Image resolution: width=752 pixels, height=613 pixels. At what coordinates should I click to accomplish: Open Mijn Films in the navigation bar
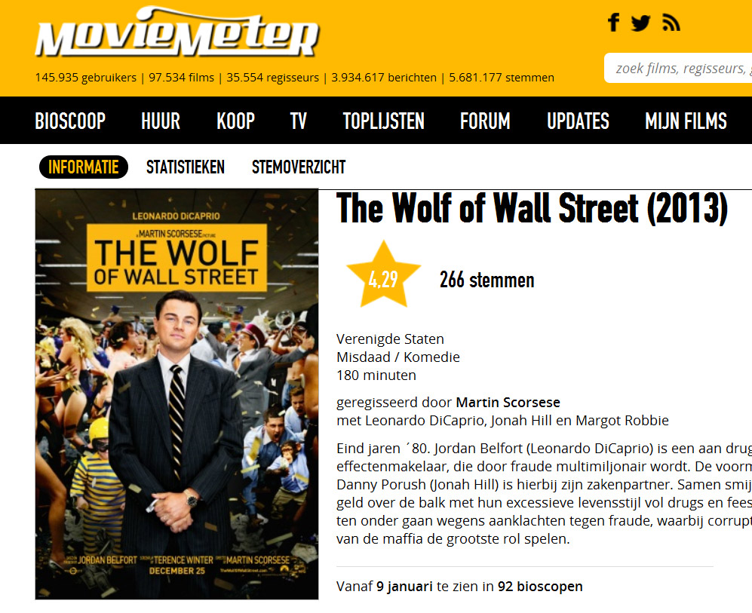686,121
